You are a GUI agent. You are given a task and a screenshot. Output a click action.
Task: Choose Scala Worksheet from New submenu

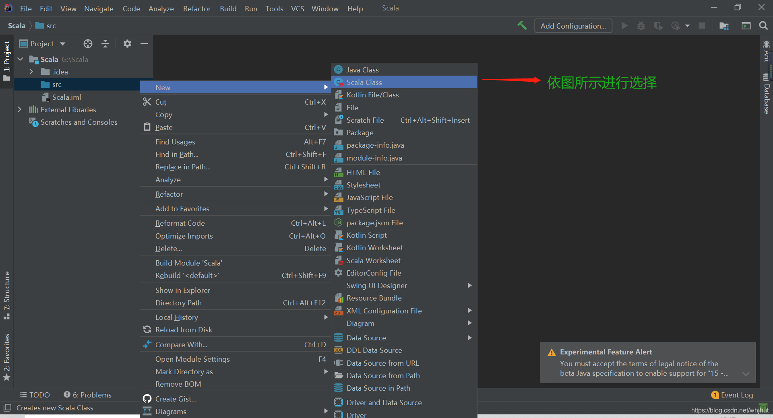pyautogui.click(x=404, y=260)
